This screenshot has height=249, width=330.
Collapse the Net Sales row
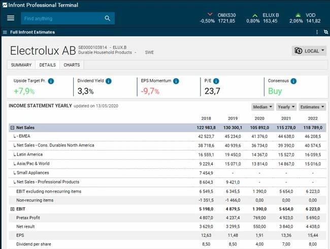12,128
